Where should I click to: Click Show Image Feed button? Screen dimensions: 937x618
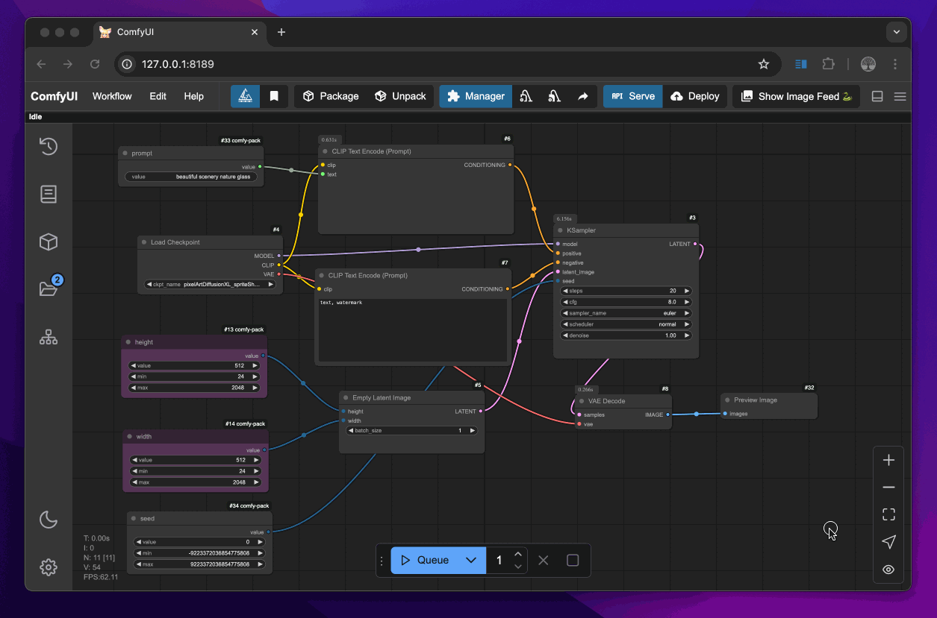click(796, 96)
